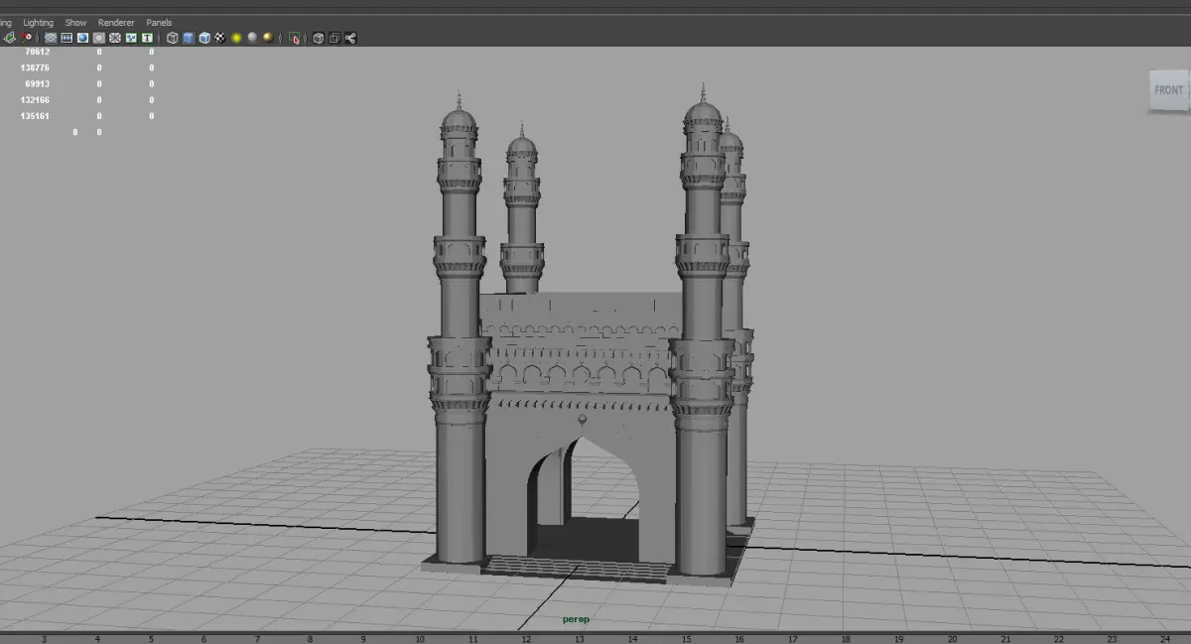This screenshot has width=1191, height=644.
Task: Jump to frame 15 on timeline
Action: click(686, 639)
